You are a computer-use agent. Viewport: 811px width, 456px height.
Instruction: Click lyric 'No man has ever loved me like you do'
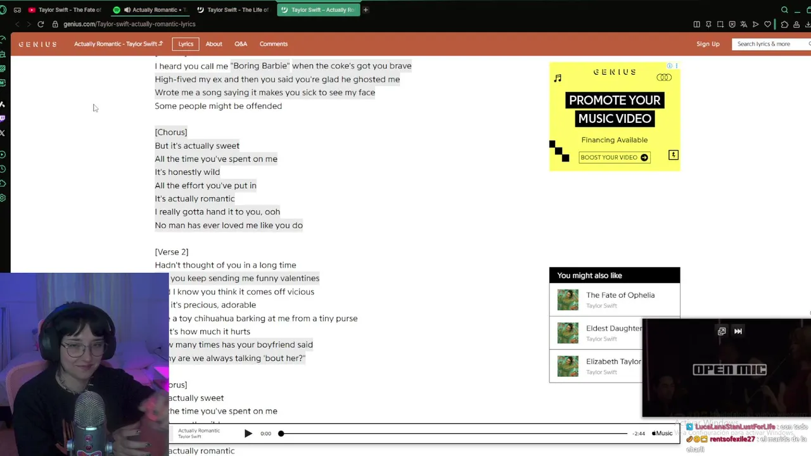pos(229,225)
